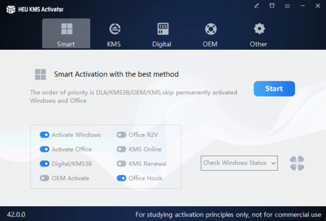Screen dimensions: 326x221
Task: Enable the KMS Renewal switch
Action: [121, 164]
